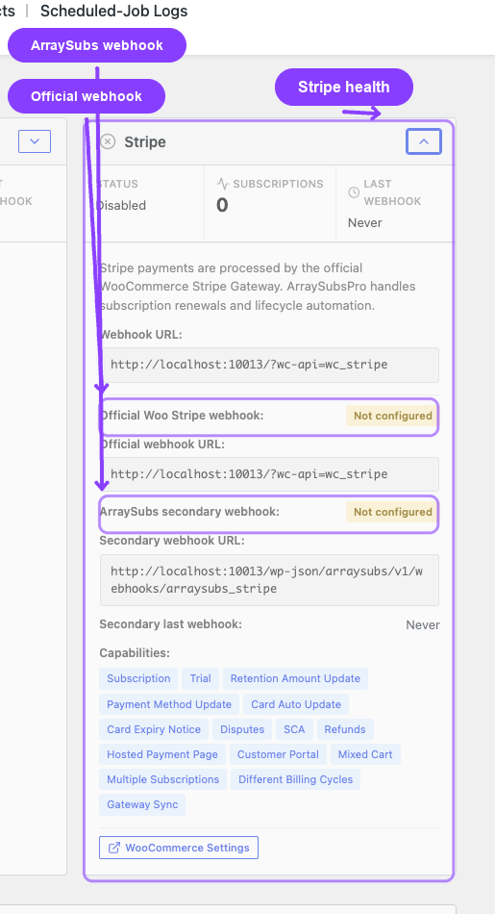Click the Last Webhook Never value
Viewport: 495px width, 914px height.
[x=365, y=222]
